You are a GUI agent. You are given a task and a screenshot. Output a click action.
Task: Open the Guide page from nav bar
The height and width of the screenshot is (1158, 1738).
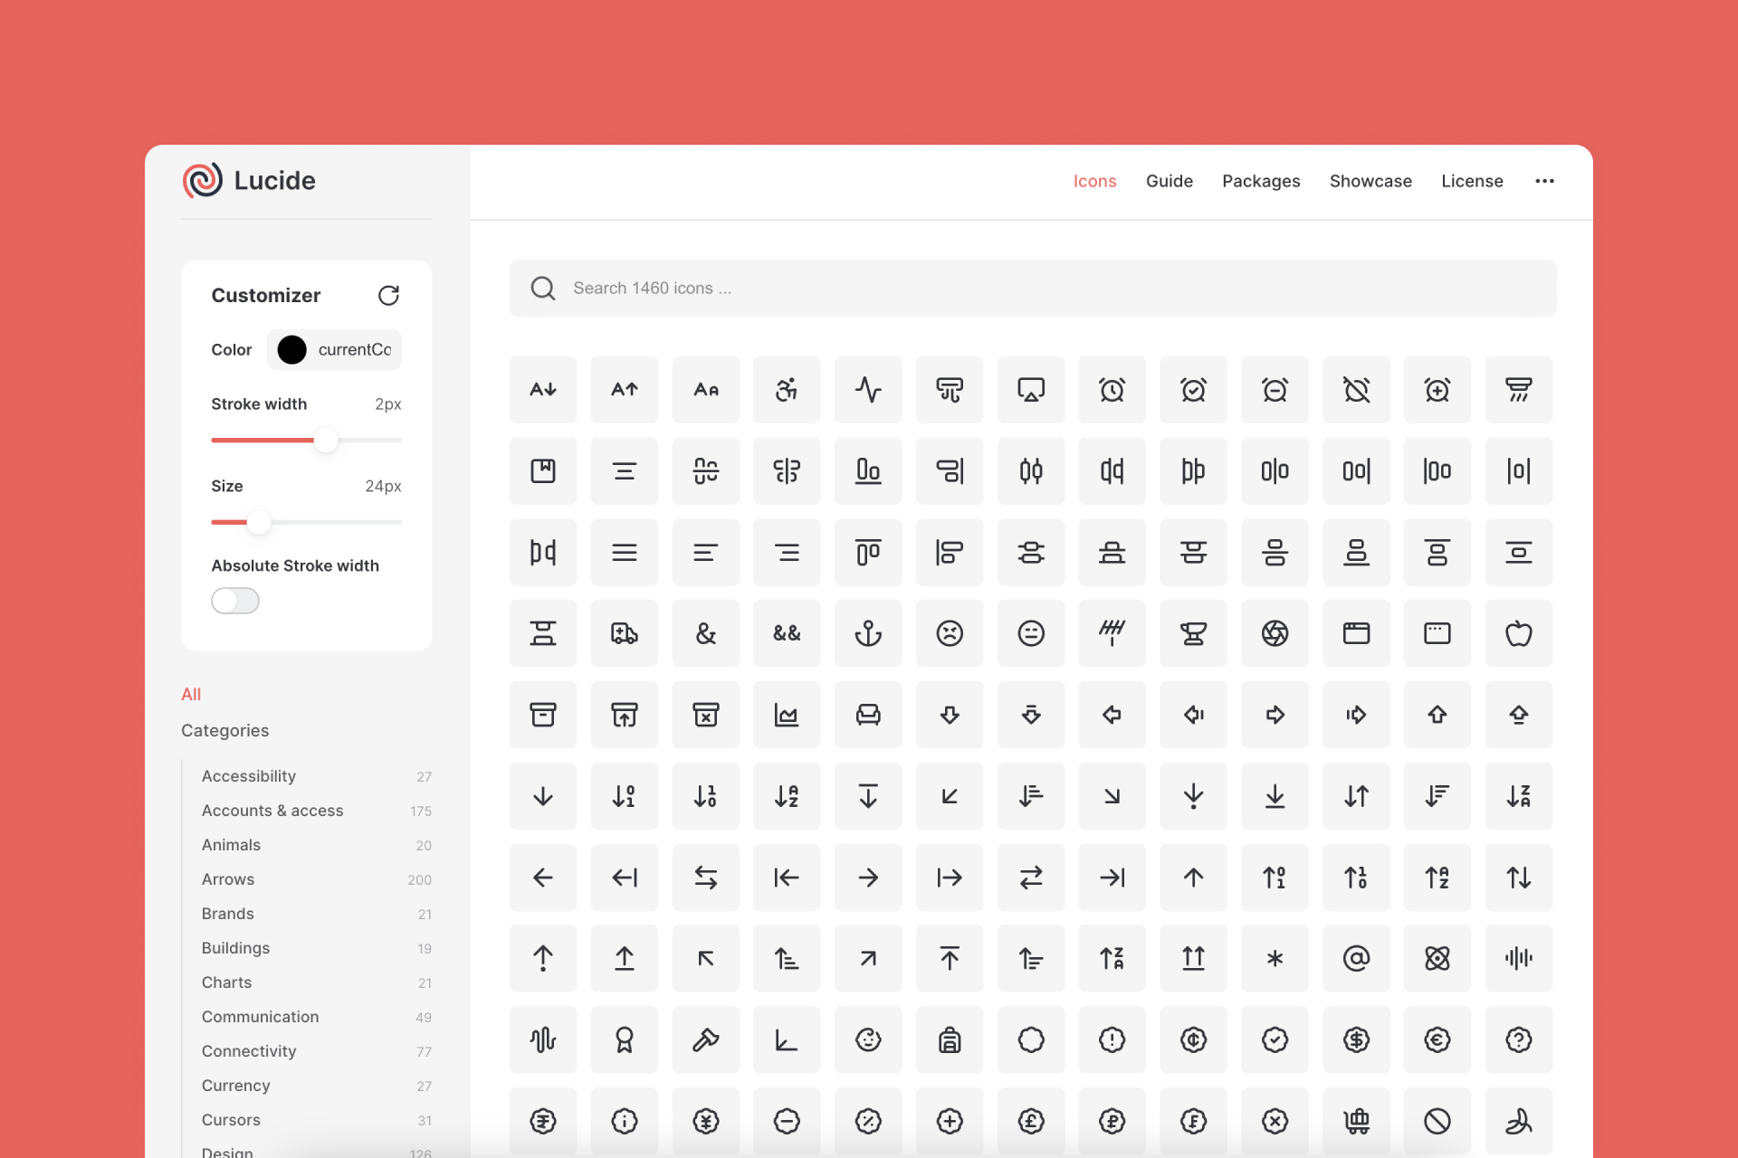pyautogui.click(x=1169, y=180)
